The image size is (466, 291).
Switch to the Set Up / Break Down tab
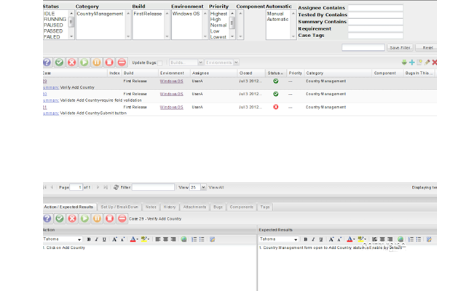point(119,207)
